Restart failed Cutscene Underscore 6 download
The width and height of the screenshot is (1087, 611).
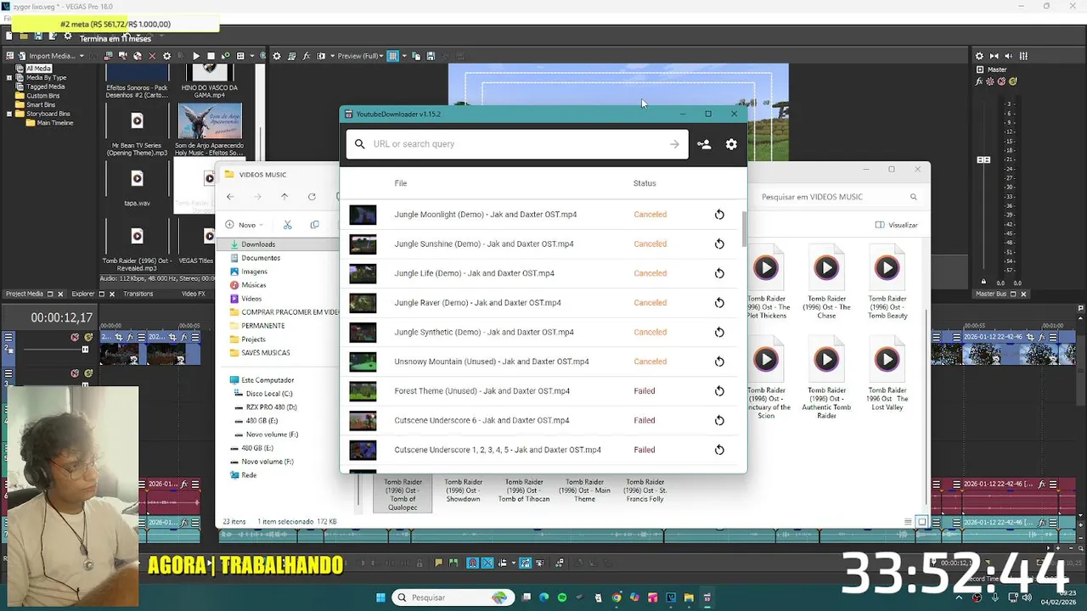[719, 421]
